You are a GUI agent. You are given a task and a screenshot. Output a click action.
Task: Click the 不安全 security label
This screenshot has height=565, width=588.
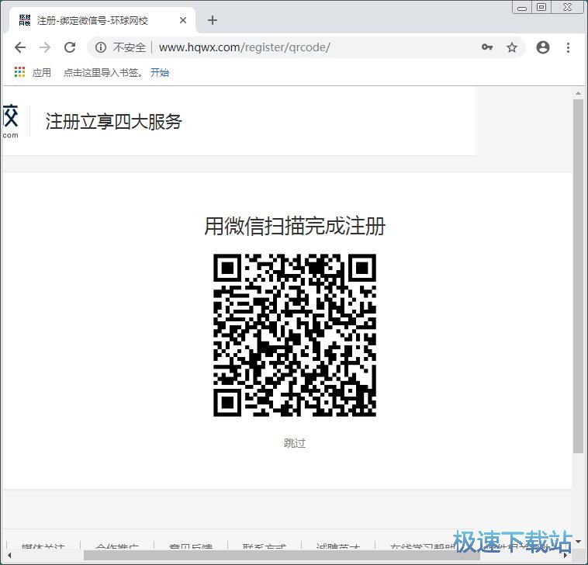[x=129, y=47]
